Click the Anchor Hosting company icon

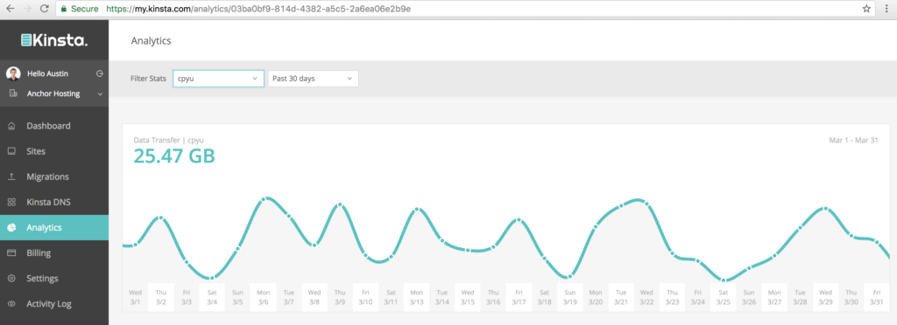(x=13, y=93)
